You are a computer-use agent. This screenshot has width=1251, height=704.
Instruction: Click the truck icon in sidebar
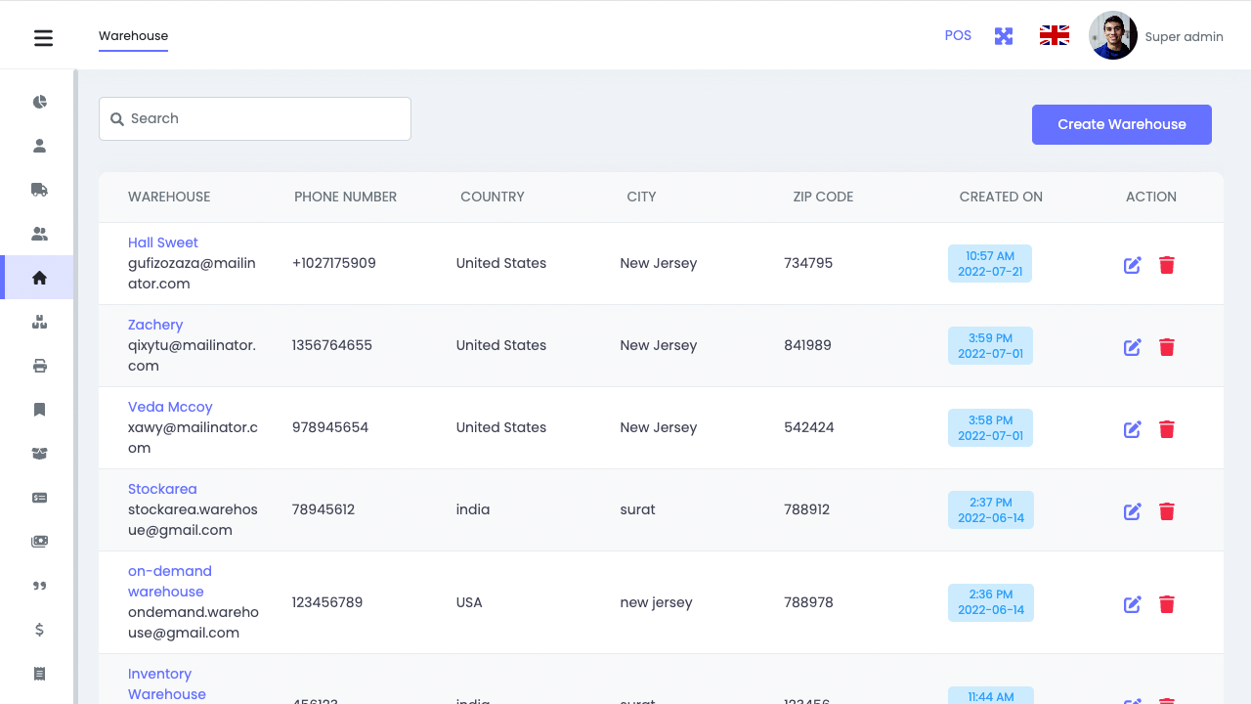(x=39, y=190)
